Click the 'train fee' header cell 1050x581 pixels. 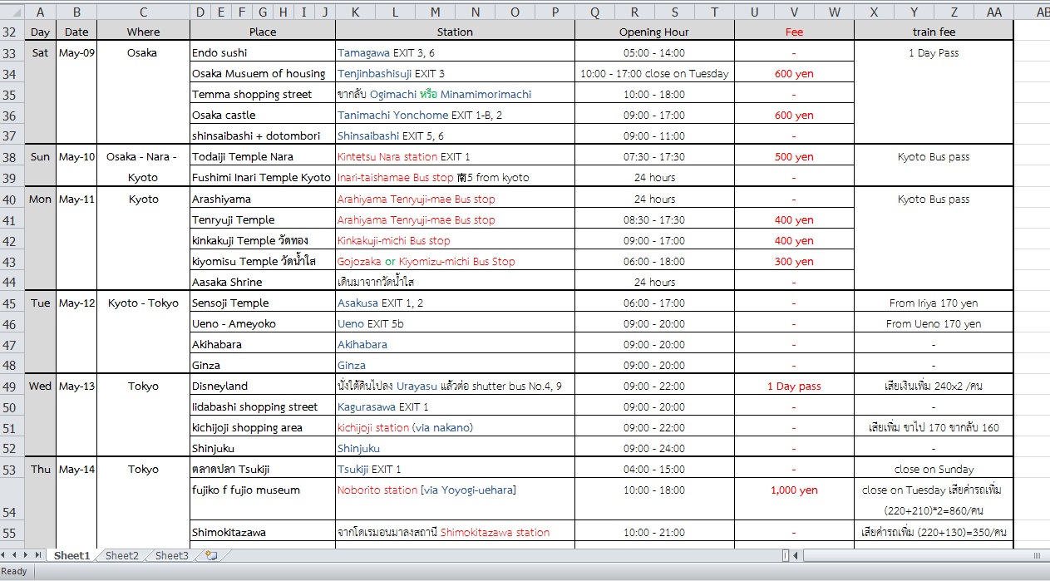[934, 32]
